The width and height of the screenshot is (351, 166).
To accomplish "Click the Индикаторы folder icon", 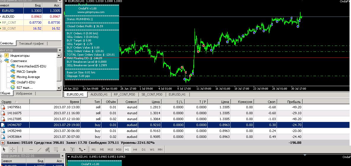I will (7, 56).
